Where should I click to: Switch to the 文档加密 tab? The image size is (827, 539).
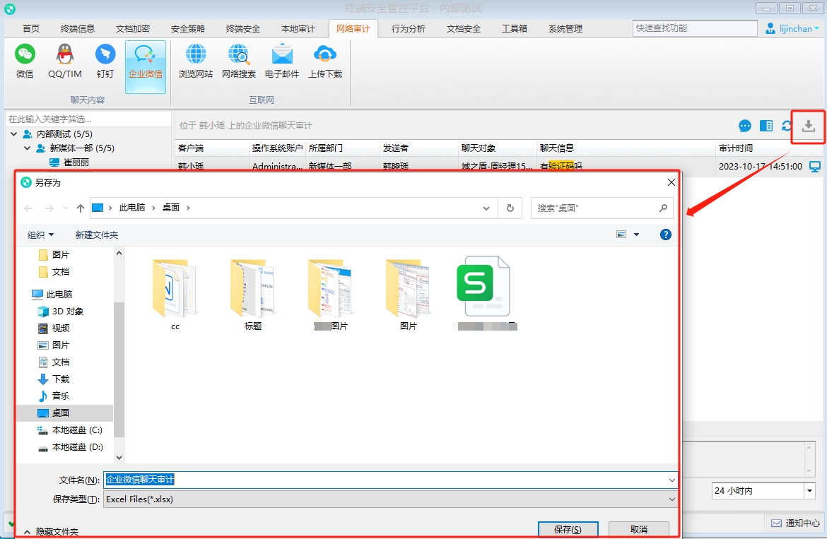click(x=133, y=28)
